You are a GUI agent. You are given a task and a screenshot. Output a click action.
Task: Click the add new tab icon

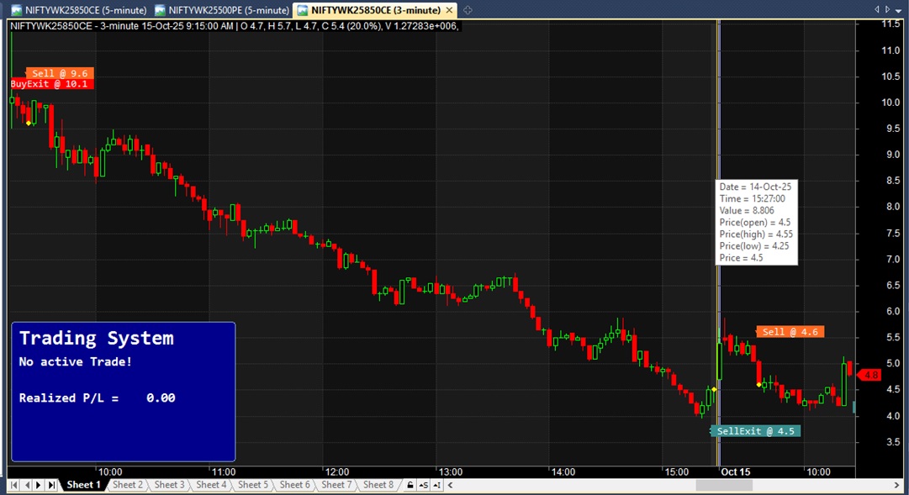(x=468, y=10)
